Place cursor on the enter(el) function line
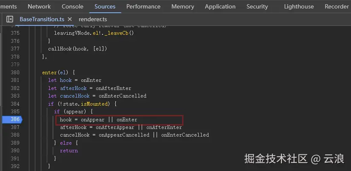Image resolution: width=351 pixels, height=171 pixels. pos(58,73)
